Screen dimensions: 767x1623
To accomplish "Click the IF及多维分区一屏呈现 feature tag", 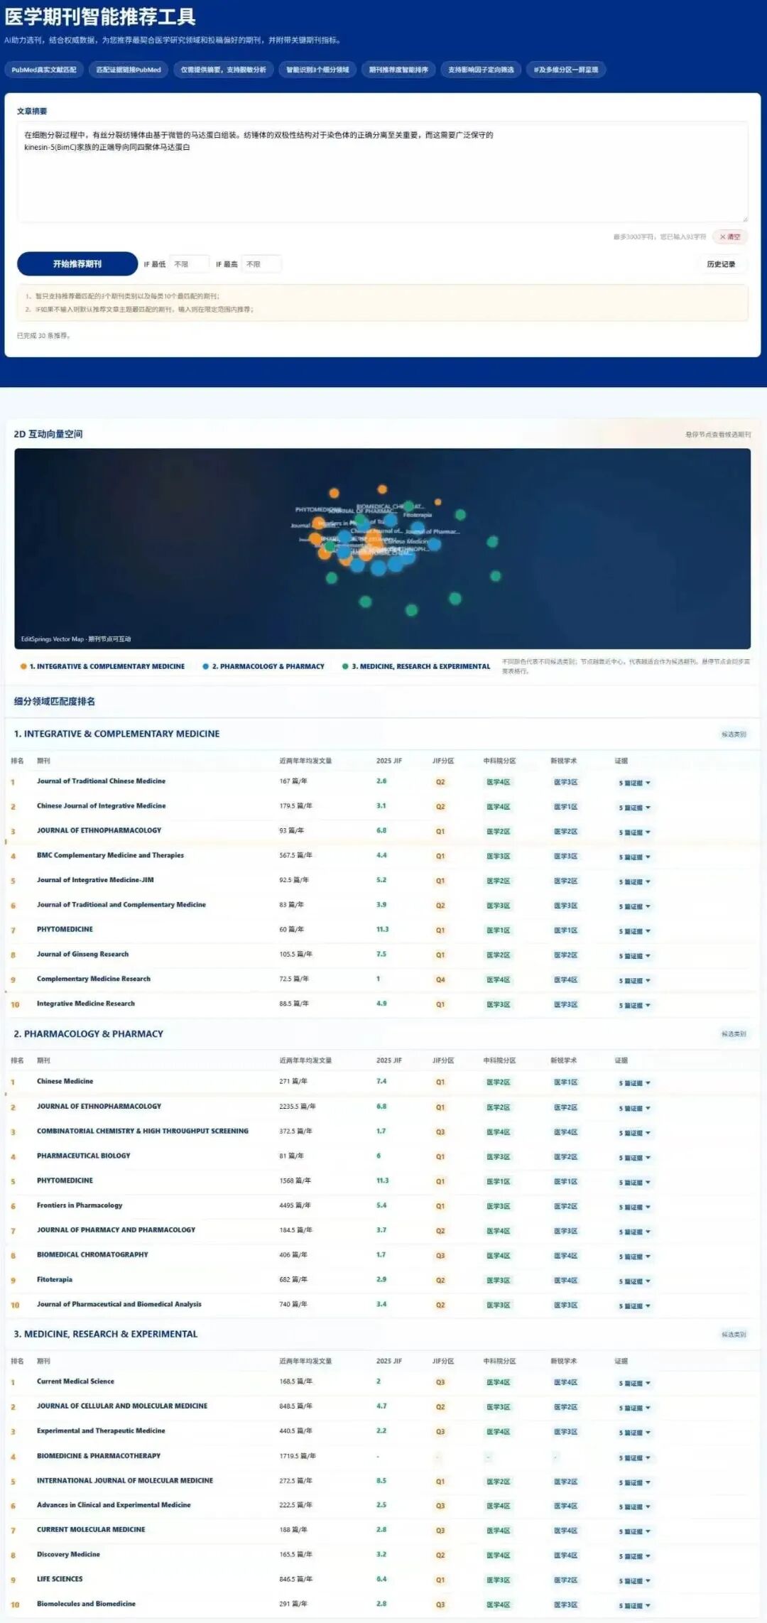I will tap(566, 70).
